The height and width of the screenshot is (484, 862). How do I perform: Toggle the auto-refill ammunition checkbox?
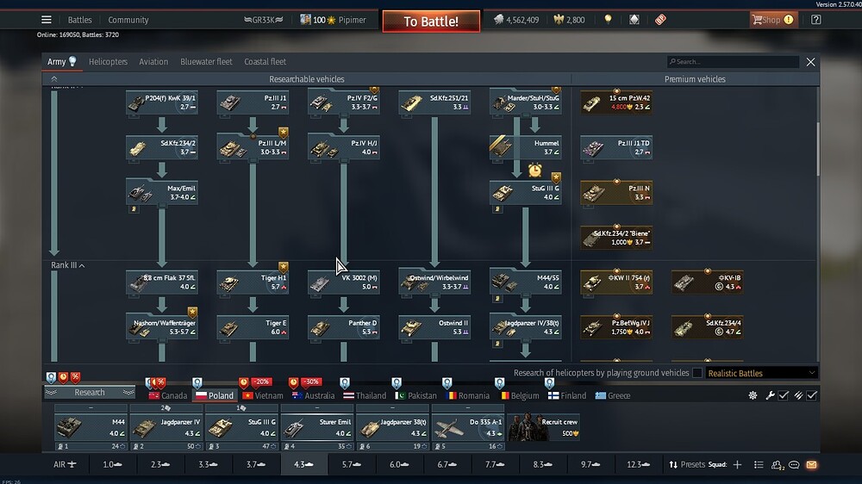coord(812,395)
